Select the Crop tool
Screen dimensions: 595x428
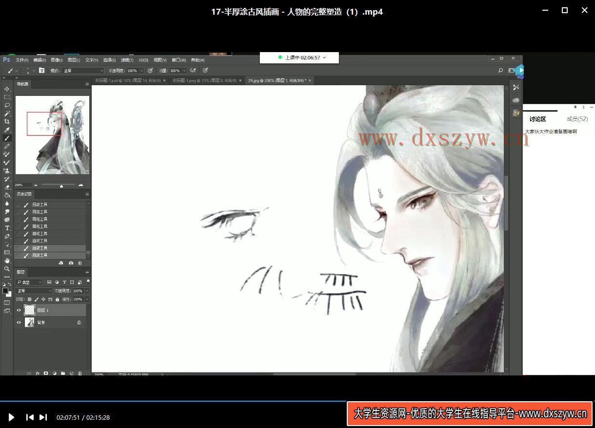click(x=7, y=121)
